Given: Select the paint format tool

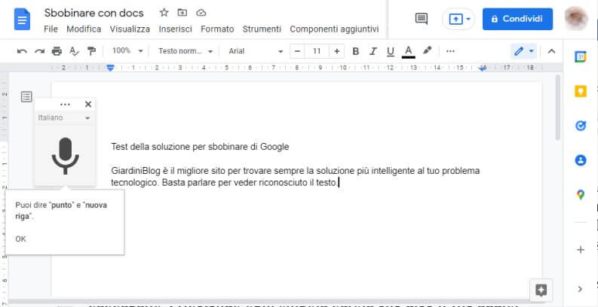Looking at the screenshot, I should (91, 51).
